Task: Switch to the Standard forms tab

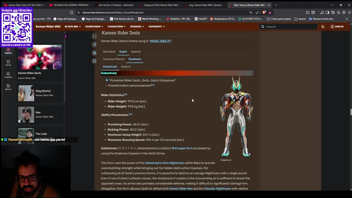Action: pyautogui.click(x=109, y=51)
